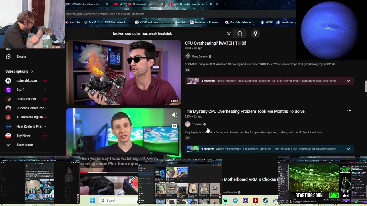Open Possible defences bookmark
The height and width of the screenshot is (206, 367).
(240, 22)
